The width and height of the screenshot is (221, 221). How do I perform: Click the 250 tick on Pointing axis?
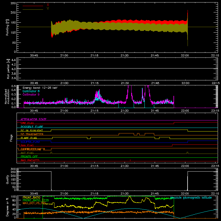pyautogui.click(x=13, y=3)
